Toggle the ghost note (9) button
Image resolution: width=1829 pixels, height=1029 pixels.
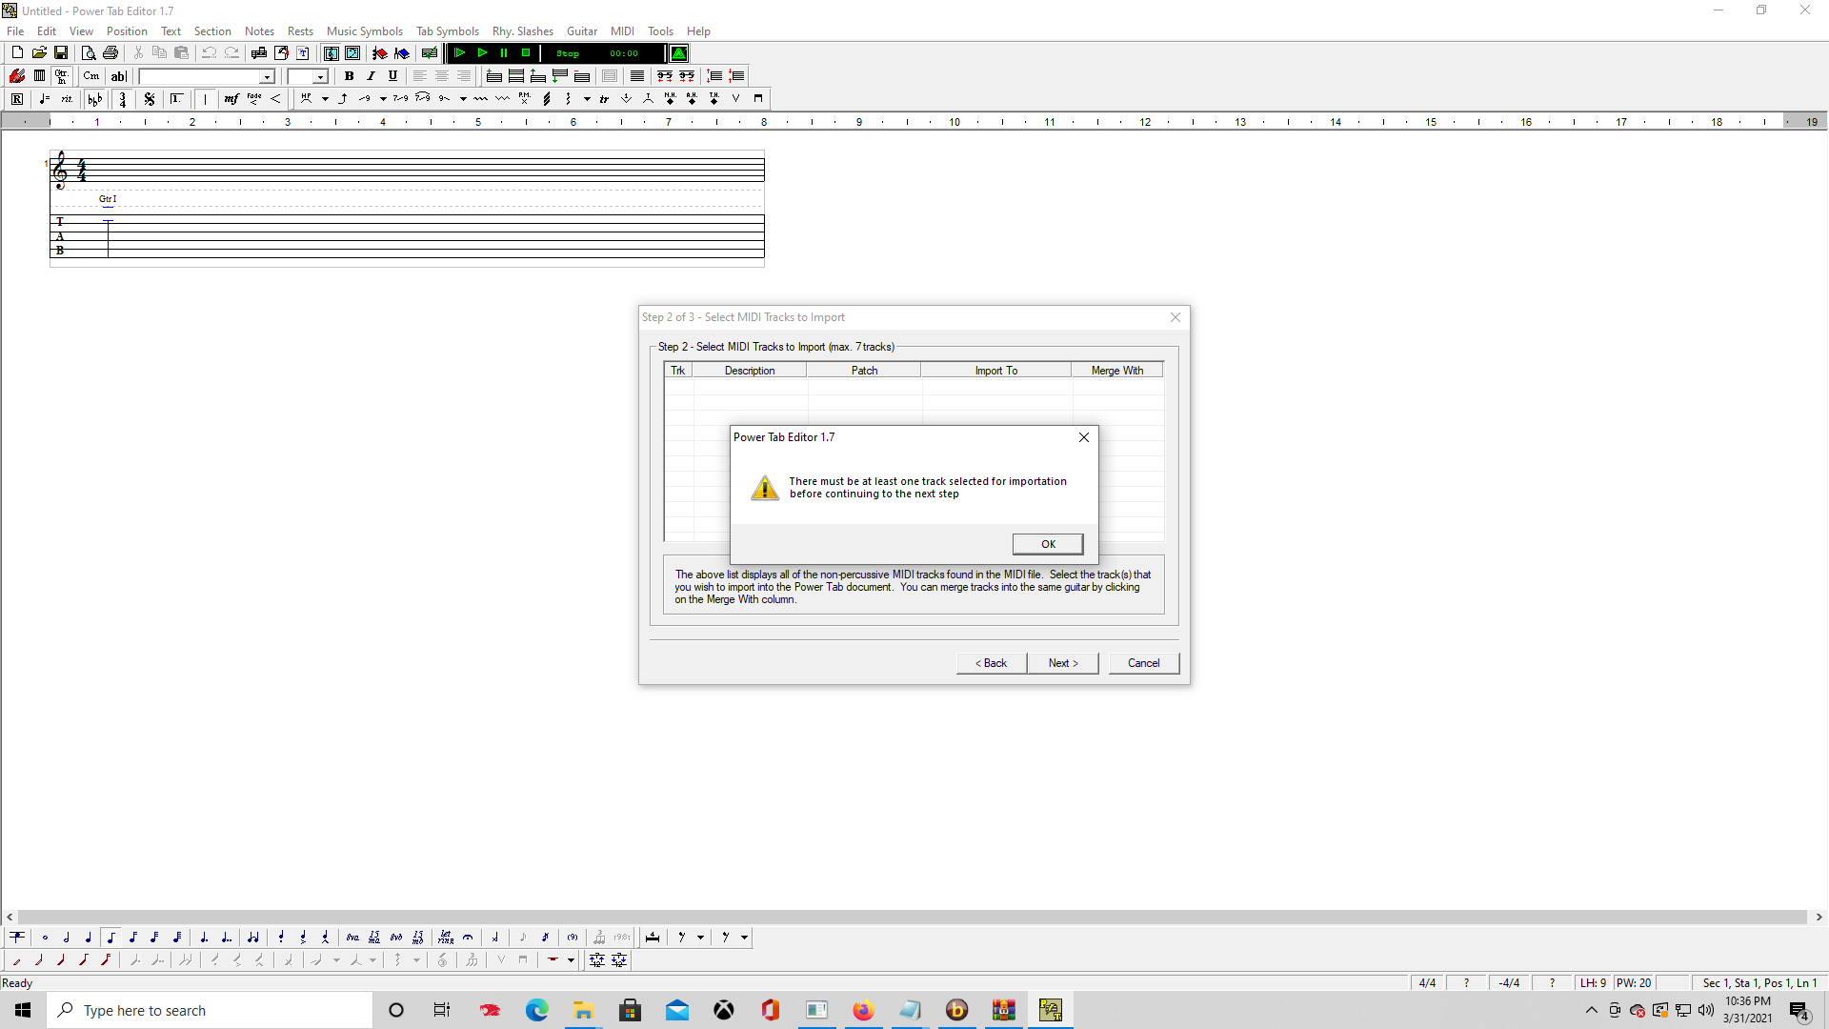572,938
